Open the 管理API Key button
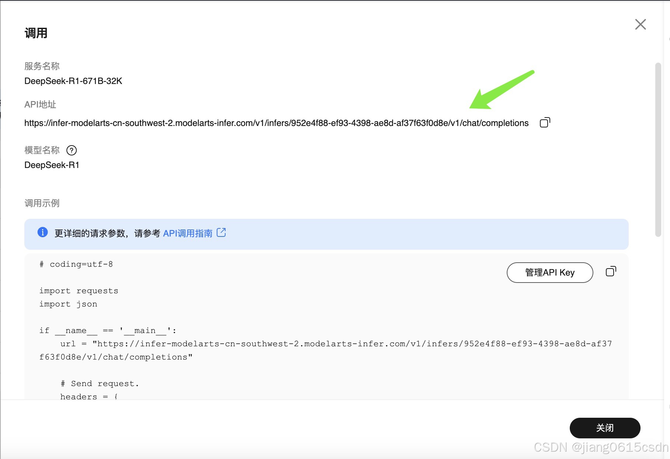 click(x=550, y=273)
